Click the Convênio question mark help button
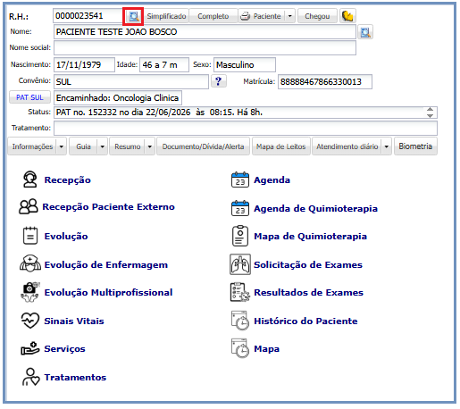This screenshot has height=409, width=460. click(x=219, y=81)
